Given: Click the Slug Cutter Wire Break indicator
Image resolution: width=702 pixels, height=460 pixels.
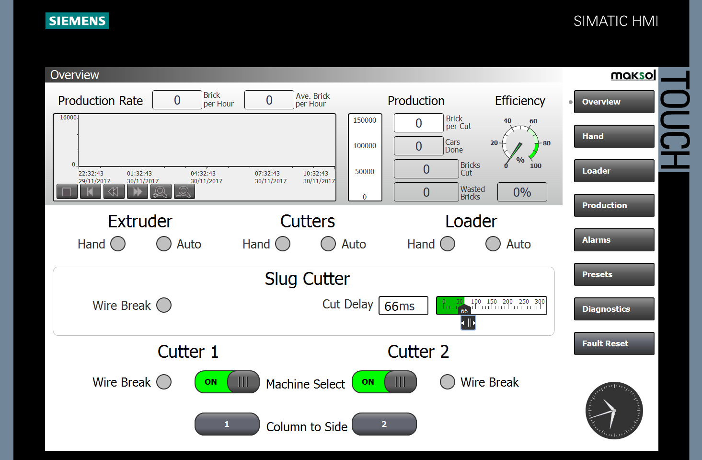Looking at the screenshot, I should pyautogui.click(x=164, y=305).
